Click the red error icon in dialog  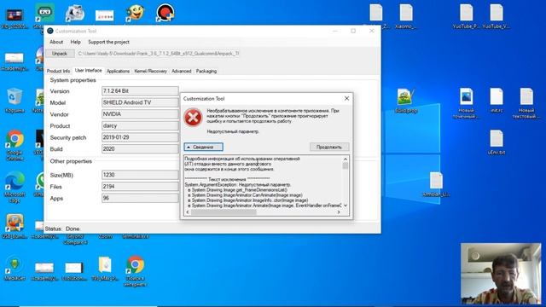(x=193, y=118)
